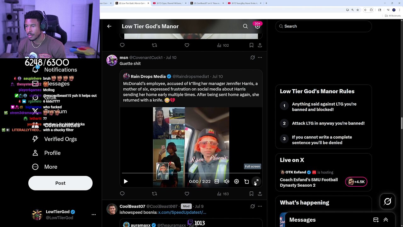Open Rain Drops Media profile name

tap(148, 76)
